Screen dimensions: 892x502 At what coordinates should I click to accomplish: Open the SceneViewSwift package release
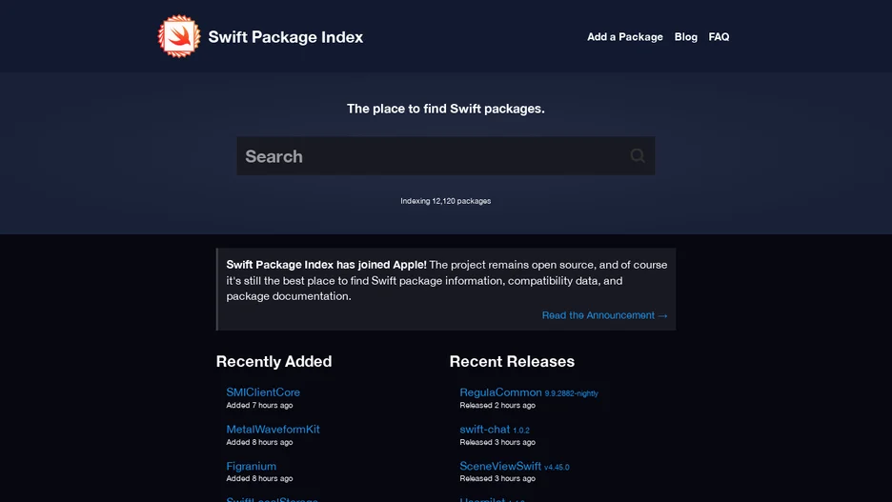(500, 466)
